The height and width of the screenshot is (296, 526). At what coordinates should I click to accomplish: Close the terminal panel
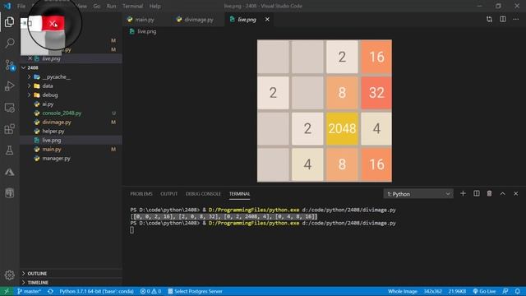[x=516, y=194]
